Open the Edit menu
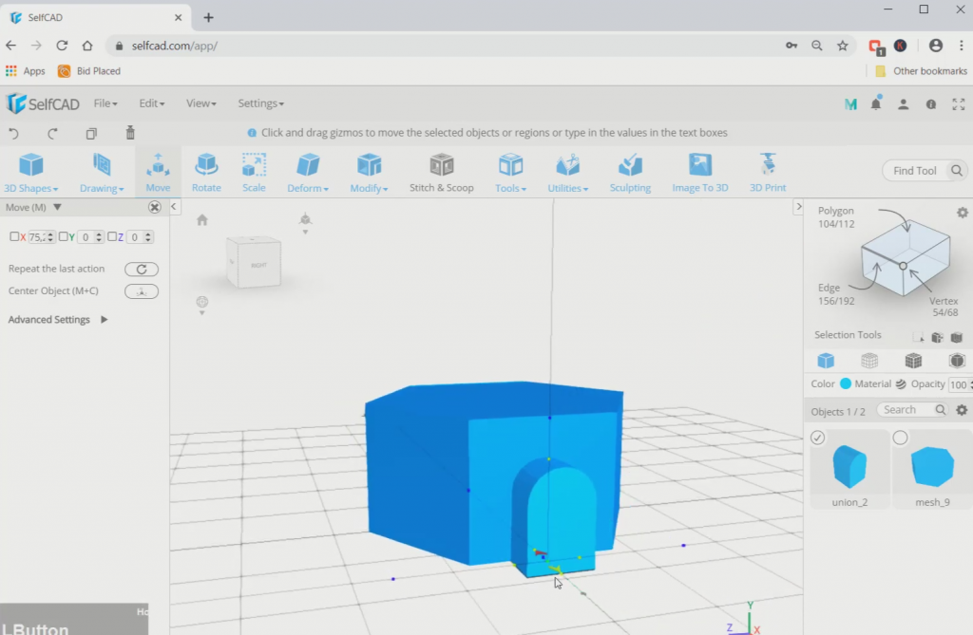 [x=150, y=103]
